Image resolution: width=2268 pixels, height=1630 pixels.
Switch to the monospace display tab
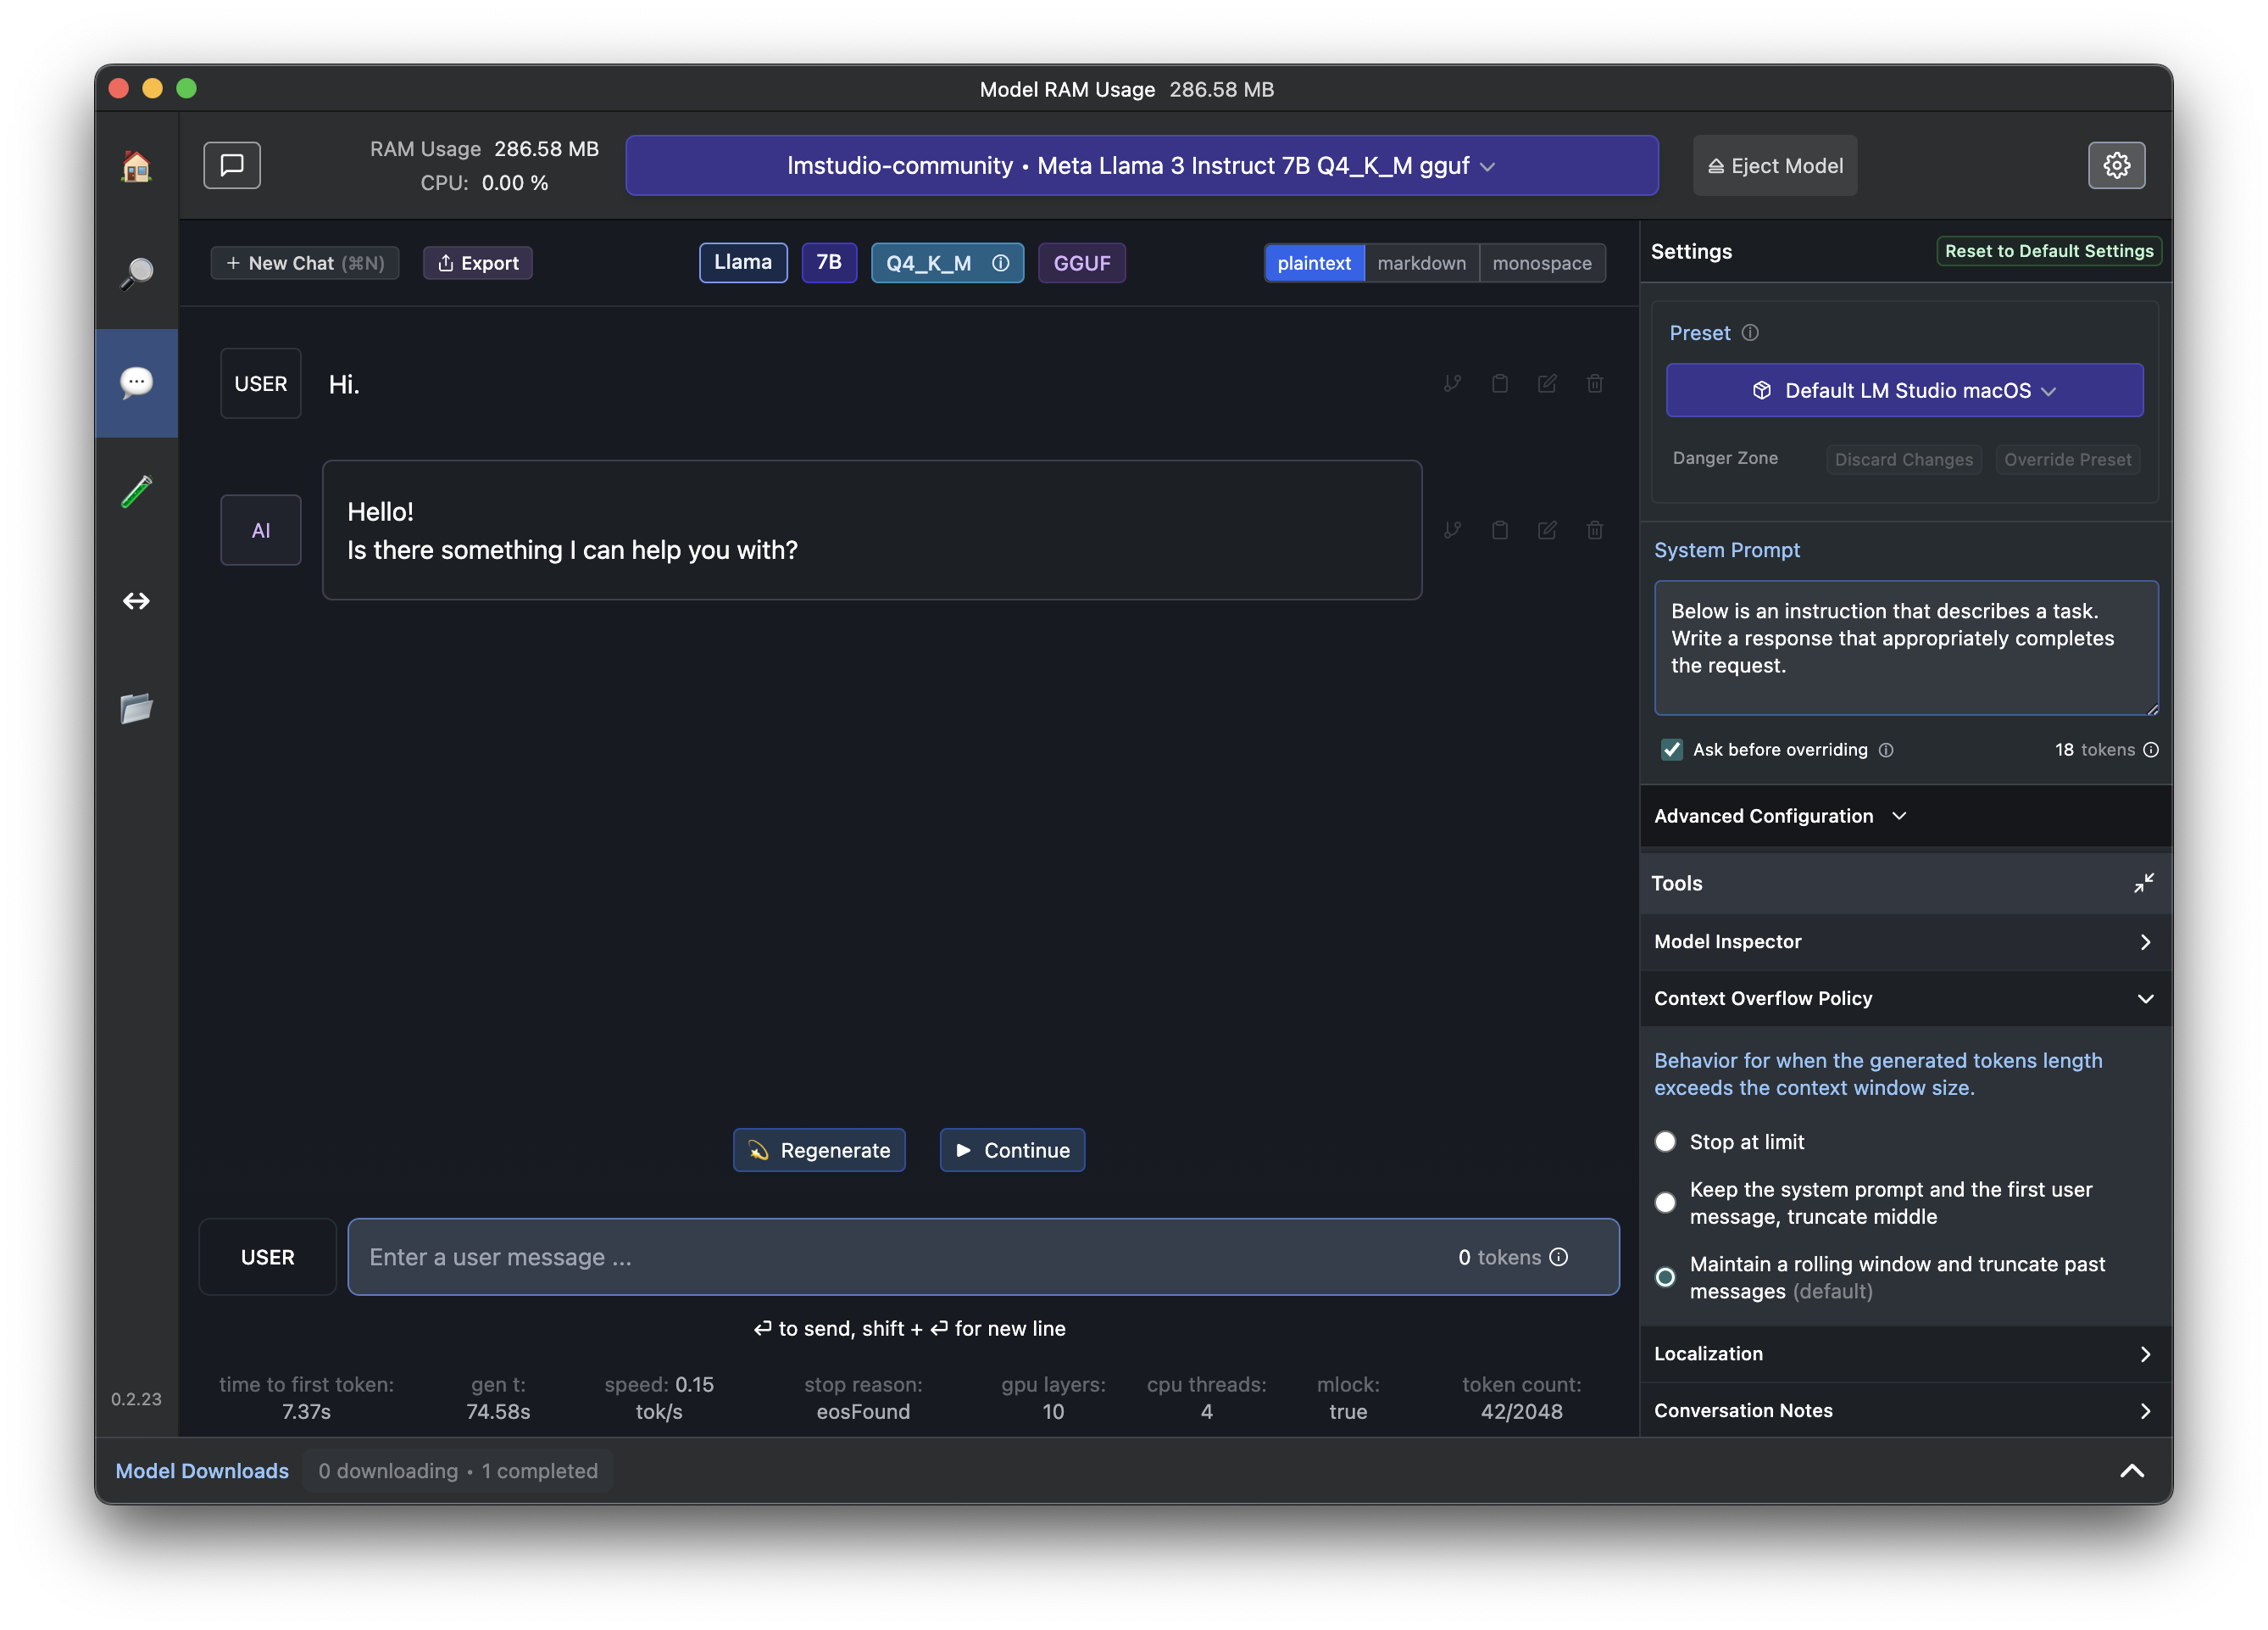coord(1541,263)
